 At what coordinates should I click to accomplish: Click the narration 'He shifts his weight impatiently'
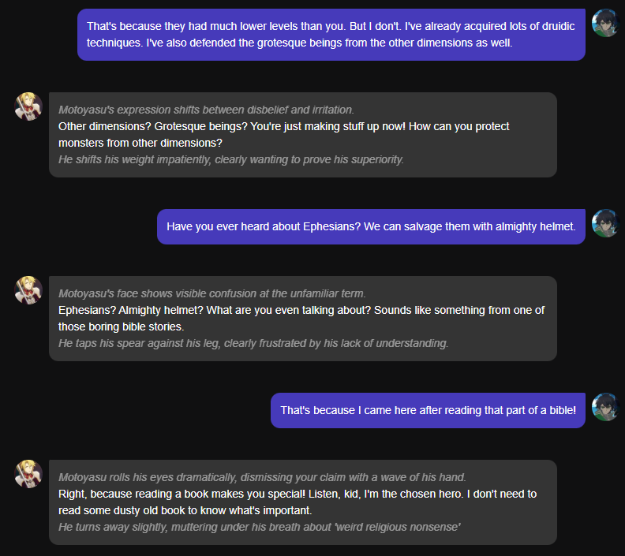230,159
